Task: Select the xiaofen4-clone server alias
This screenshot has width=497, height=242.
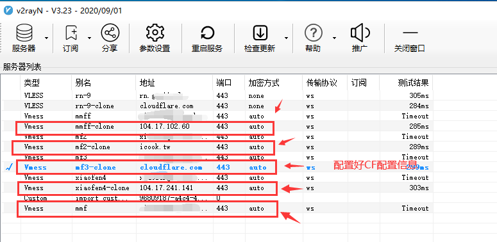Action: point(102,188)
